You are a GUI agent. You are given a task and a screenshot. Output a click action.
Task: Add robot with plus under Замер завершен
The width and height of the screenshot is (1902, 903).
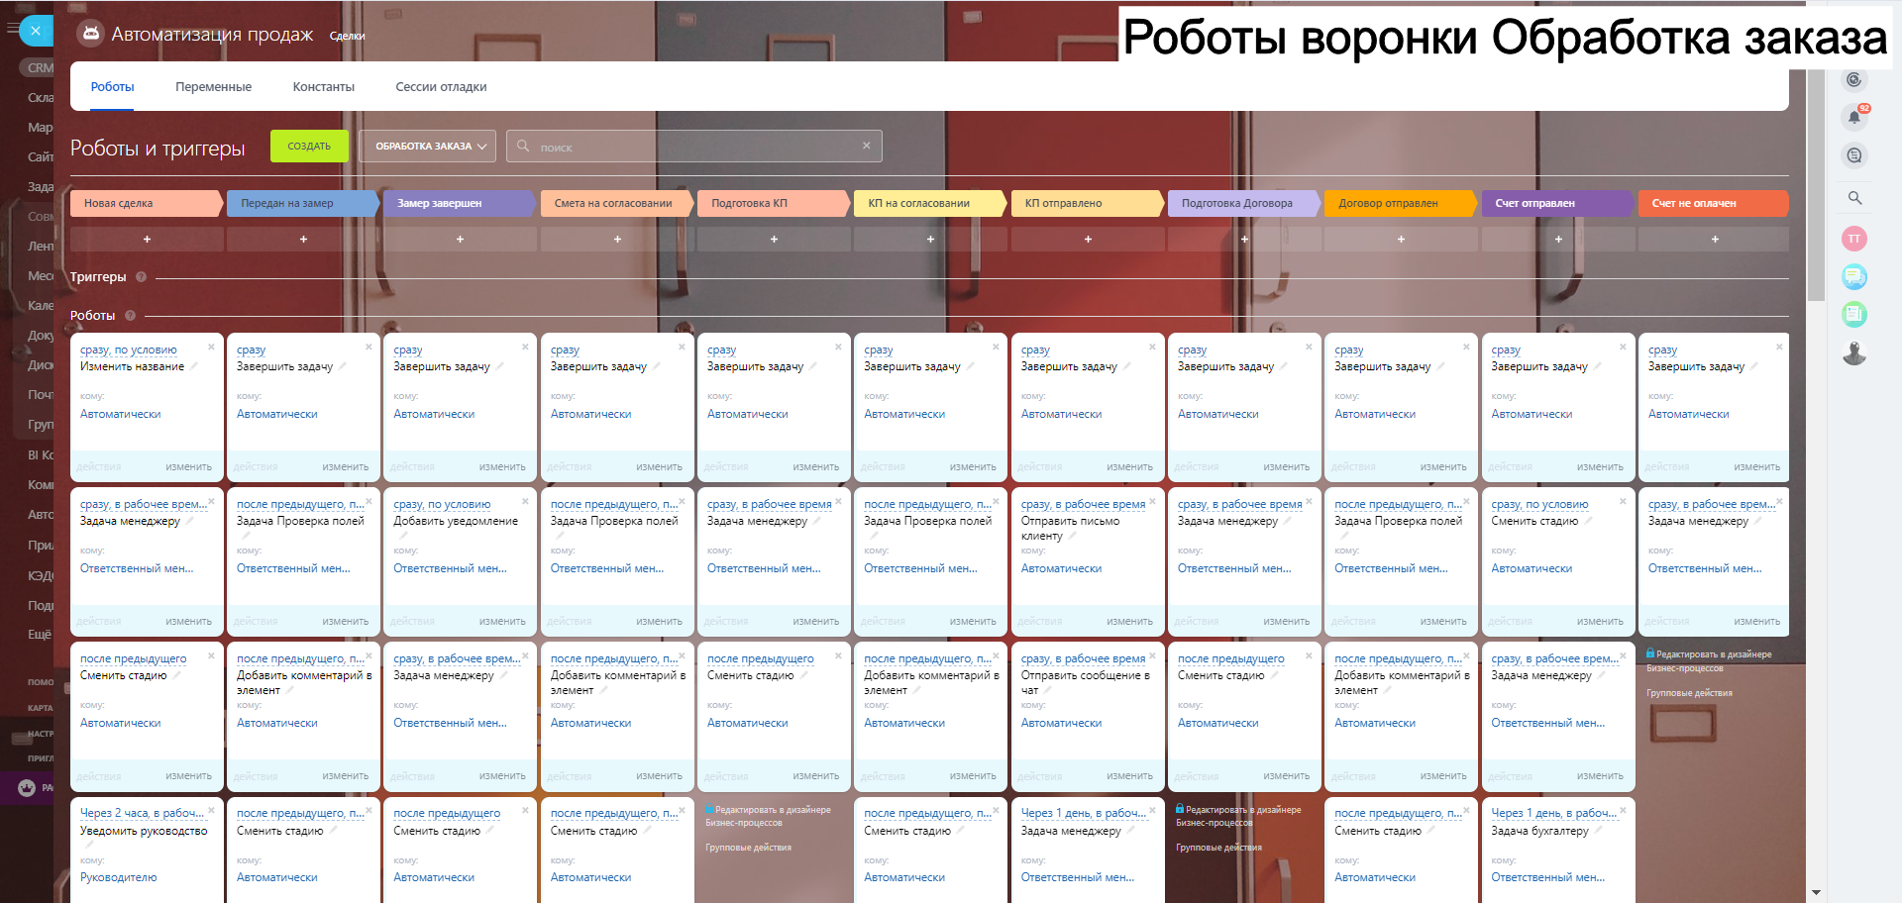point(460,239)
